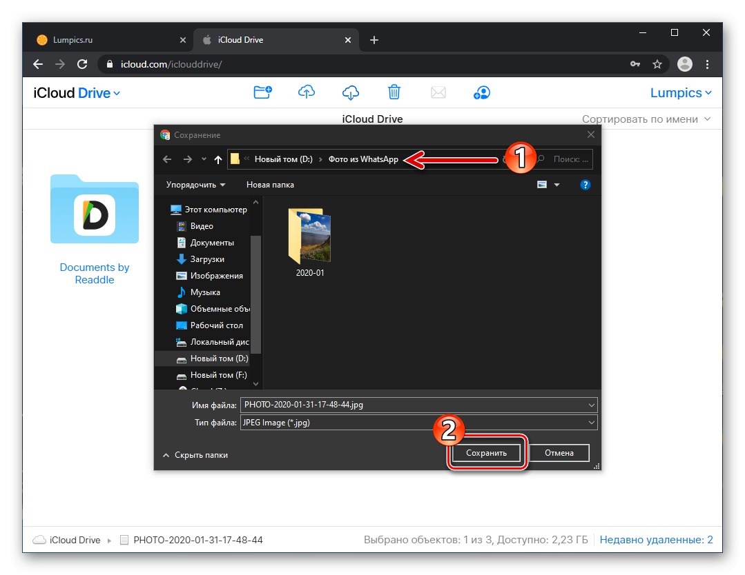745x575 pixels.
Task: Open sharing options via the add-person icon
Action: [x=482, y=92]
